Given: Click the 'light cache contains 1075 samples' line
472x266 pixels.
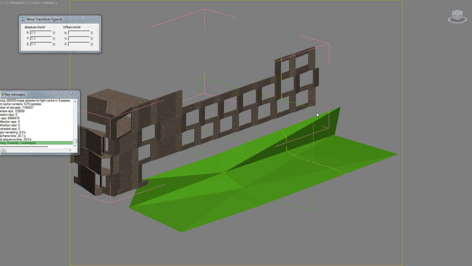Looking at the screenshot, I should click(21, 104).
